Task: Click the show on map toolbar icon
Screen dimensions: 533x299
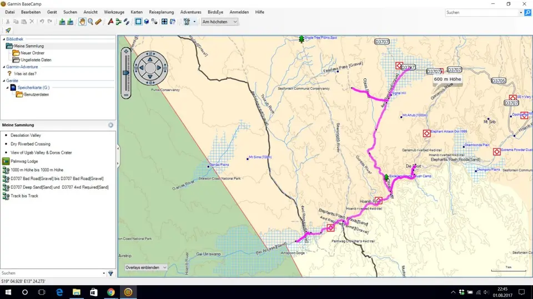Action: [x=155, y=22]
